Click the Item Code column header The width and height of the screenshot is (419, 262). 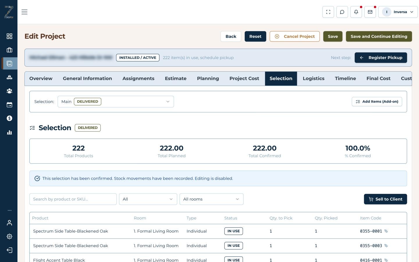click(x=370, y=218)
